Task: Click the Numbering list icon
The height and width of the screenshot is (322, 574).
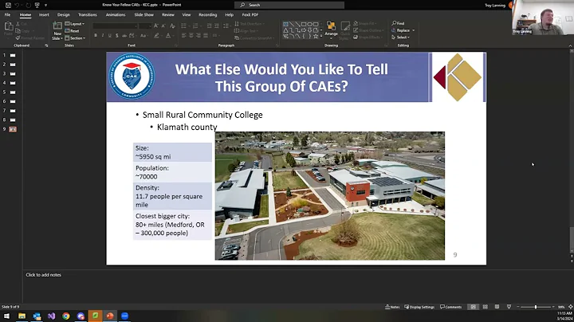Action: (197, 26)
